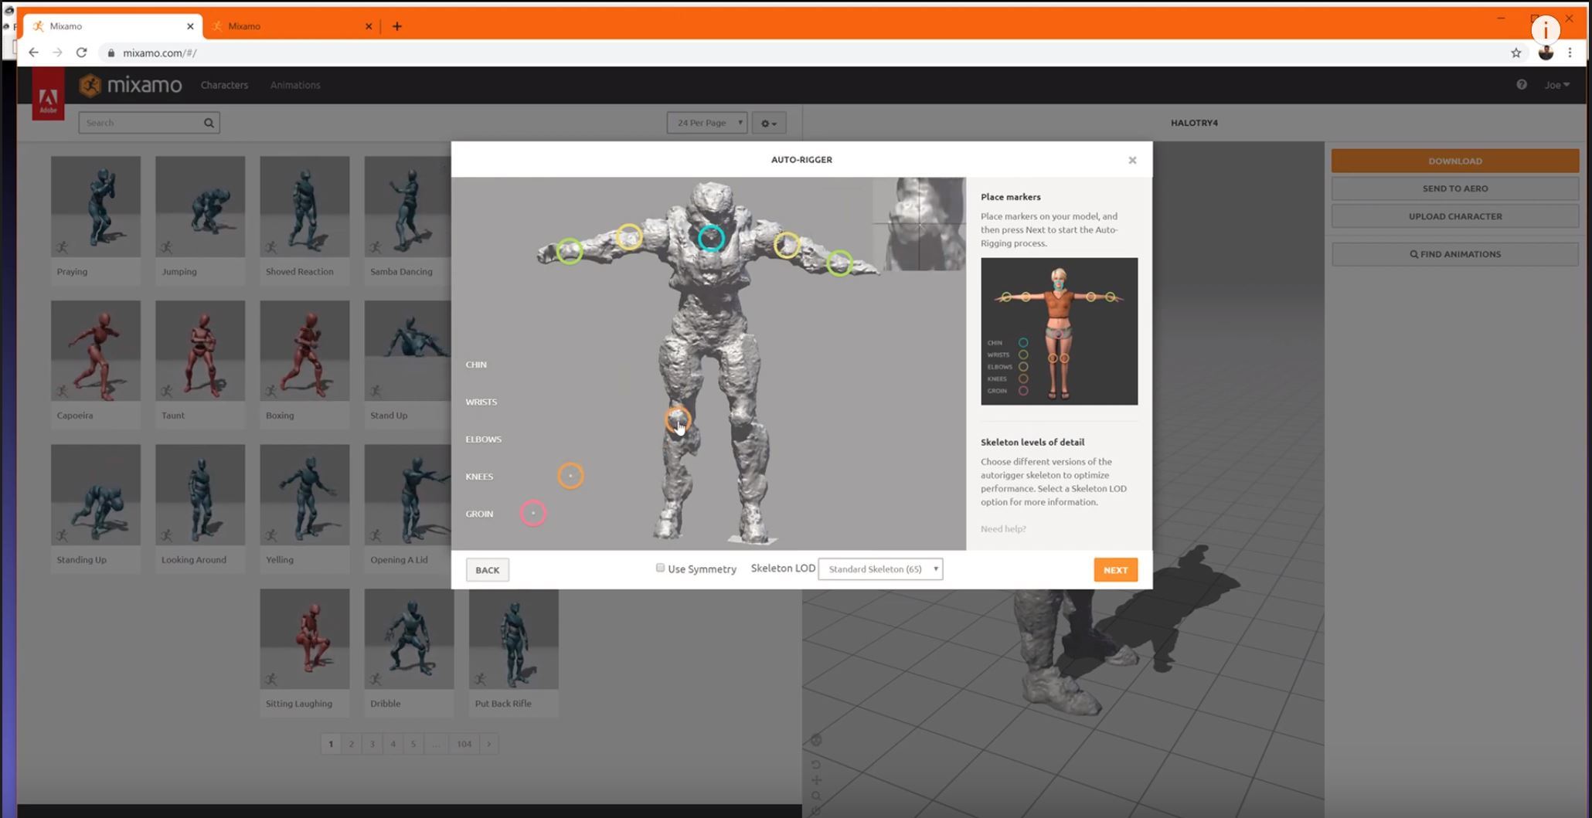Click the placed knee marker on model leg
The width and height of the screenshot is (1592, 818).
[677, 419]
